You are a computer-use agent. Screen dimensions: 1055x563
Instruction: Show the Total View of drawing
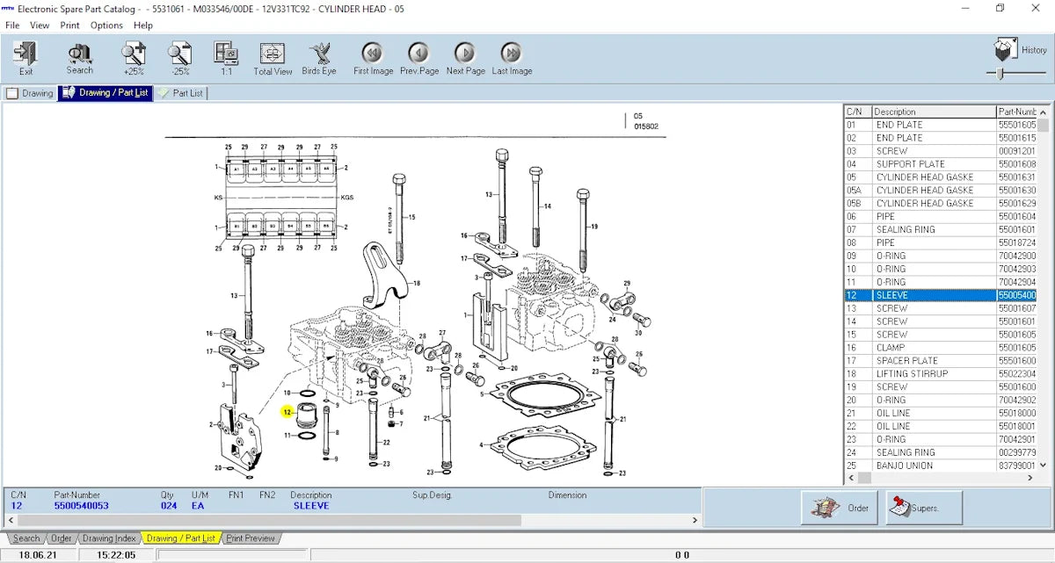coord(273,58)
